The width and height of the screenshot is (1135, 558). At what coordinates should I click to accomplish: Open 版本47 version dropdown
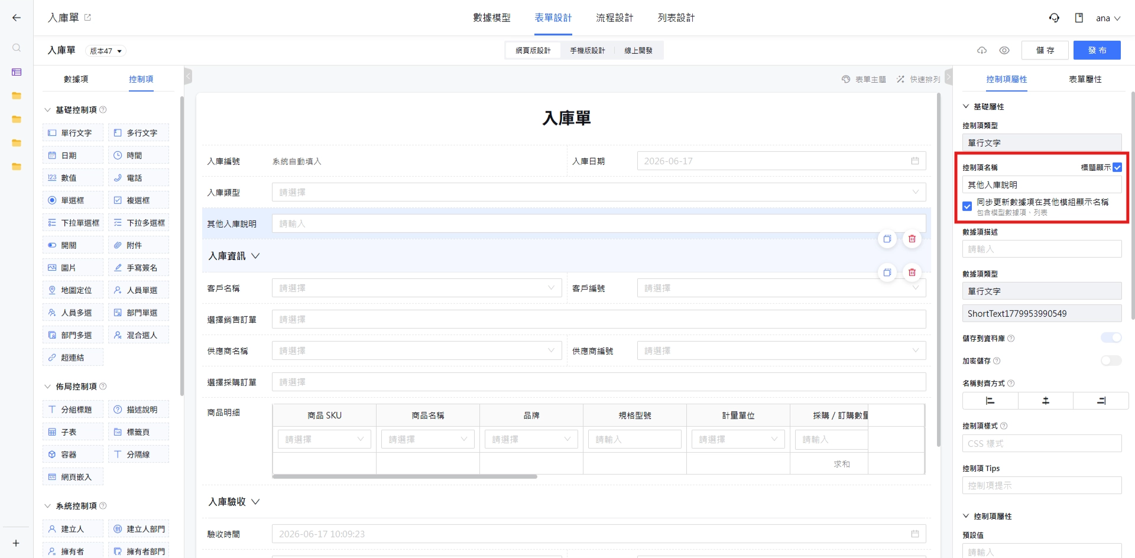[x=106, y=51]
